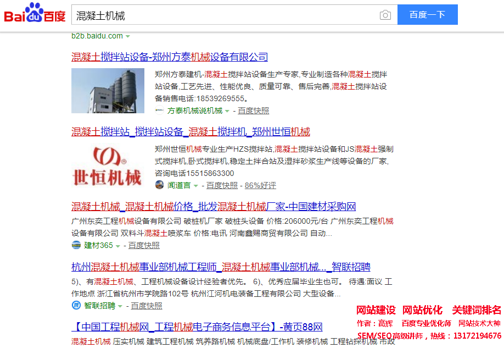Open 混凝土搅拌站设备-郑州方泰机械 result link

(x=170, y=57)
